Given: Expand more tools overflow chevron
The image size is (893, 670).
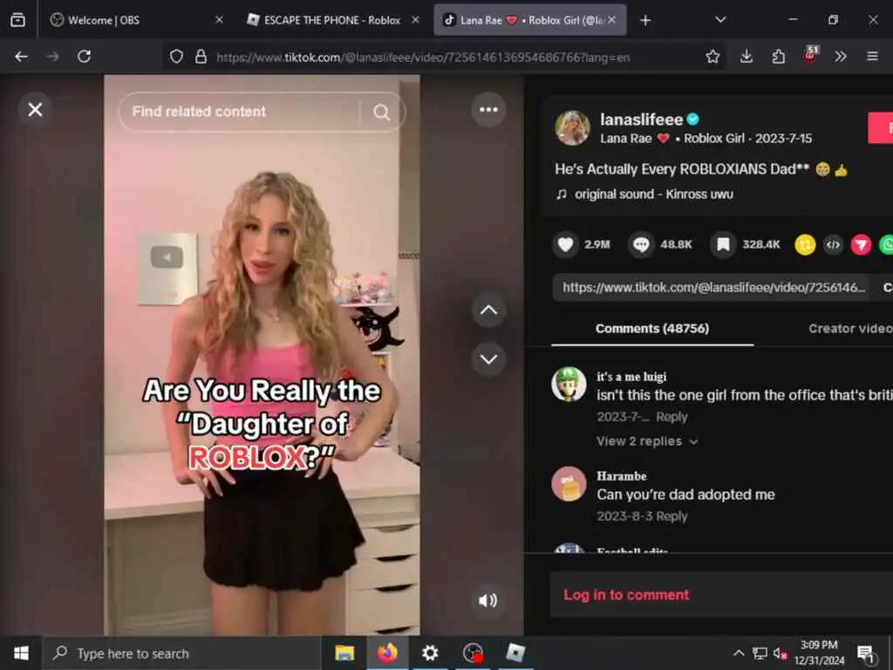Looking at the screenshot, I should point(841,57).
